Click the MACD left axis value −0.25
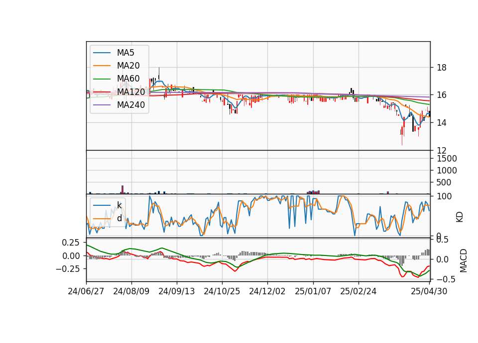Screen dimensions: 478x343 68,269
